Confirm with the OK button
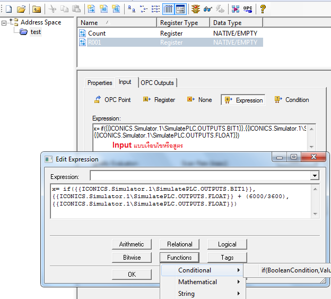The width and height of the screenshot is (331, 299). (132, 274)
